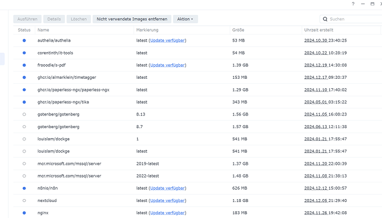Click the status circle for gotenberg 8.13

pyautogui.click(x=24, y=114)
